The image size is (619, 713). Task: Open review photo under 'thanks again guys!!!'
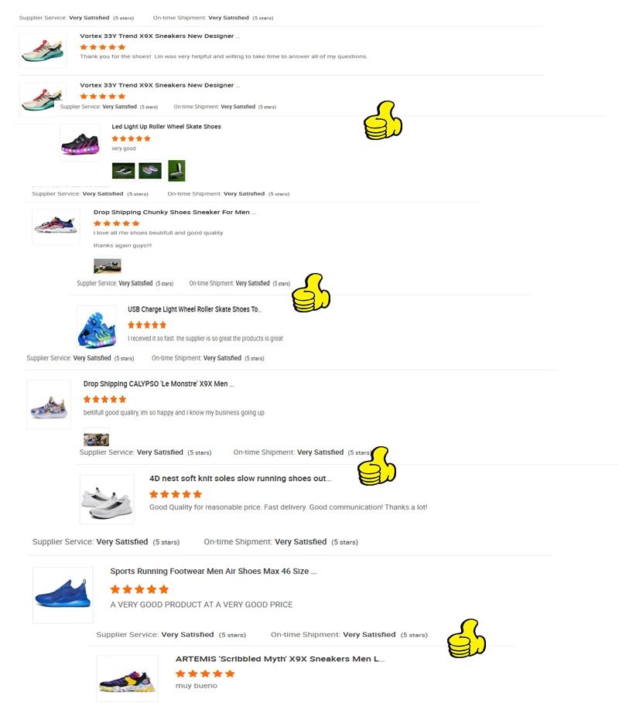(x=108, y=266)
